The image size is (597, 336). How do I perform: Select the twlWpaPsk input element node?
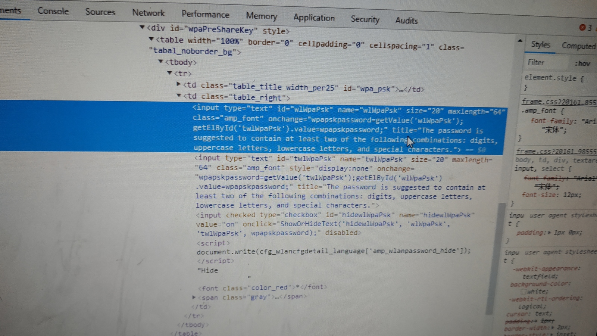[x=343, y=182]
